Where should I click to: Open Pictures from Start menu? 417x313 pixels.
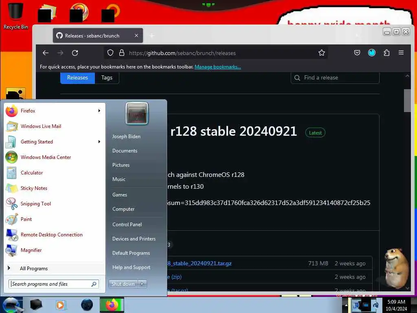(121, 165)
